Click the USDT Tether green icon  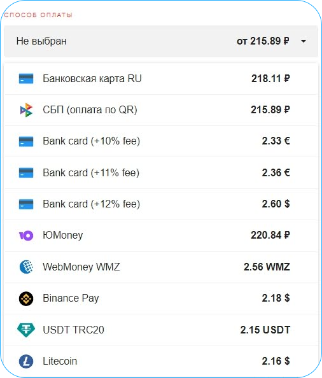(x=26, y=330)
